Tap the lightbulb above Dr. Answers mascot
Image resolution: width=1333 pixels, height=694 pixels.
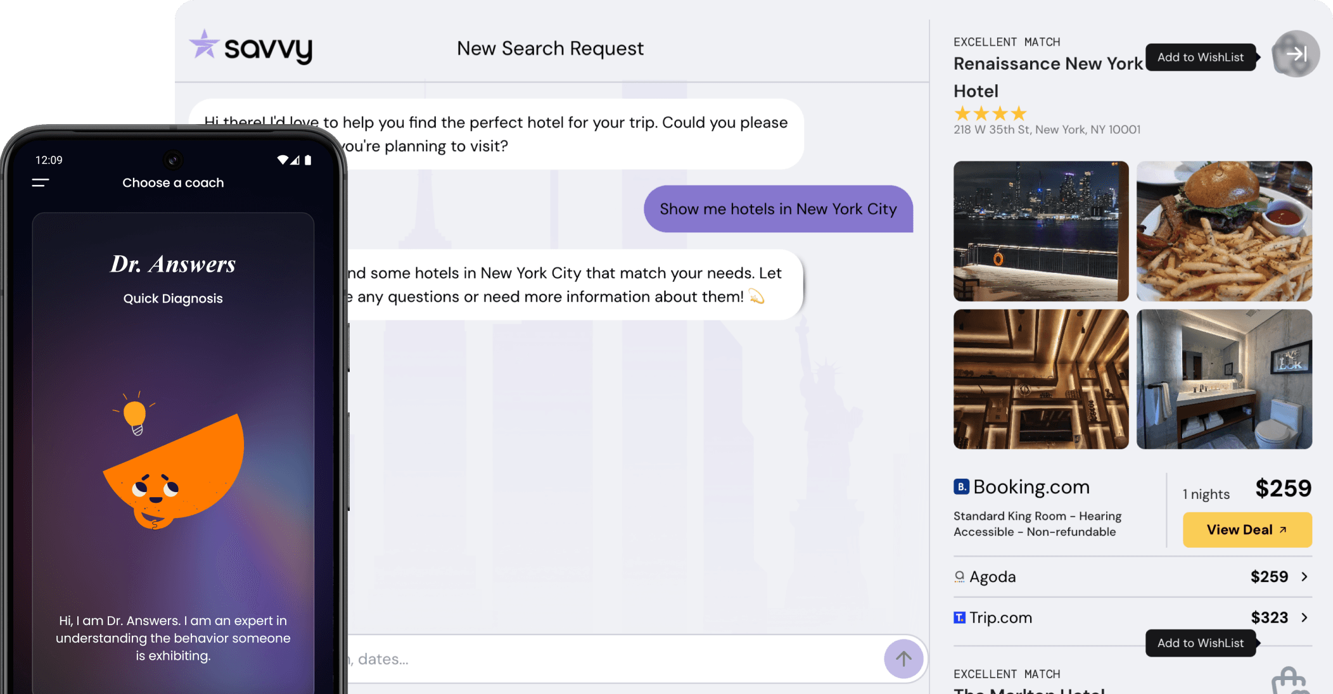point(136,415)
